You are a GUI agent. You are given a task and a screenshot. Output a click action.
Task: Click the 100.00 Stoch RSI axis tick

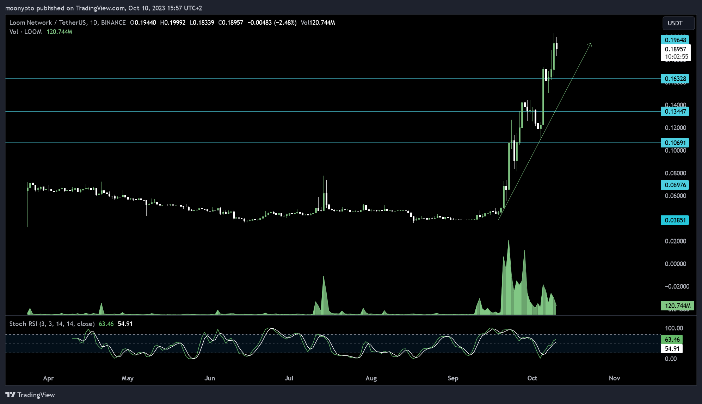pyautogui.click(x=674, y=328)
